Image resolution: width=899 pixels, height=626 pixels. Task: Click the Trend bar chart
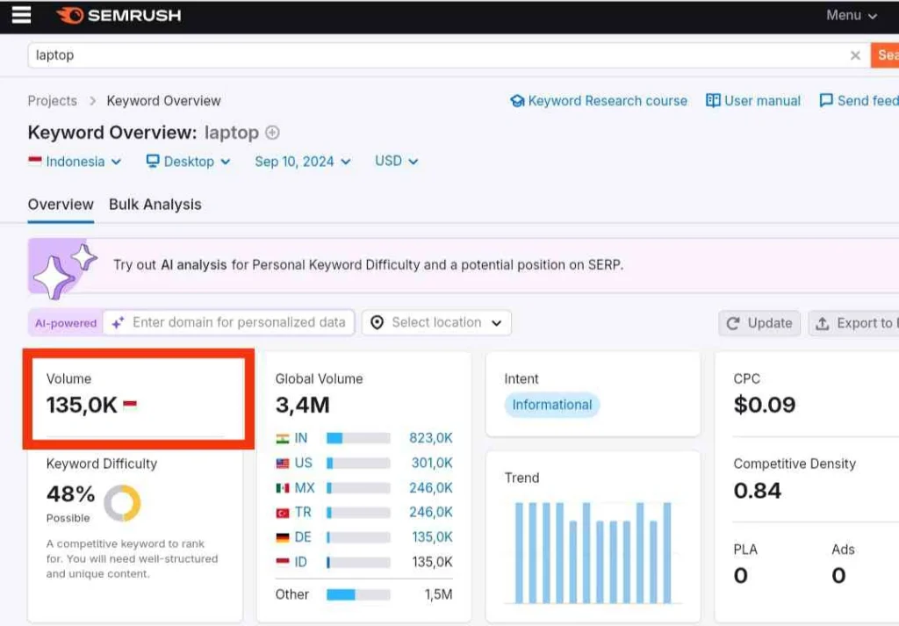tap(593, 552)
